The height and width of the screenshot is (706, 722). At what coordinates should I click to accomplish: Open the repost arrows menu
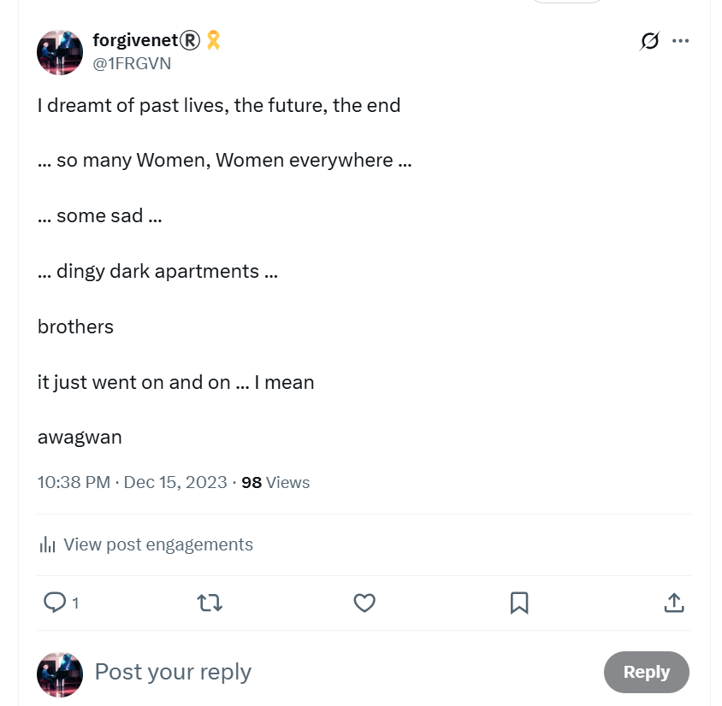pos(210,603)
